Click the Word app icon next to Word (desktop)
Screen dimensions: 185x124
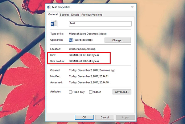click(72, 40)
